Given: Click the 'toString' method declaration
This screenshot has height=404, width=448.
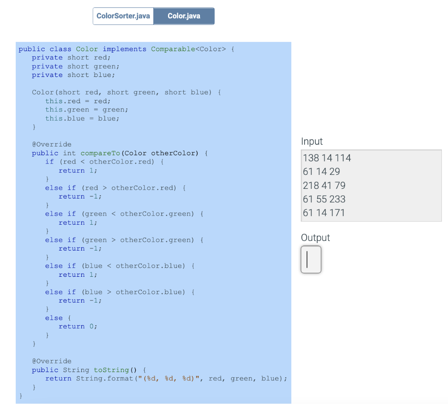Looking at the screenshot, I should [x=111, y=369].
